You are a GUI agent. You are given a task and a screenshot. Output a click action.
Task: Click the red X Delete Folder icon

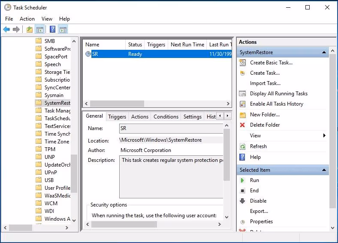(x=242, y=125)
